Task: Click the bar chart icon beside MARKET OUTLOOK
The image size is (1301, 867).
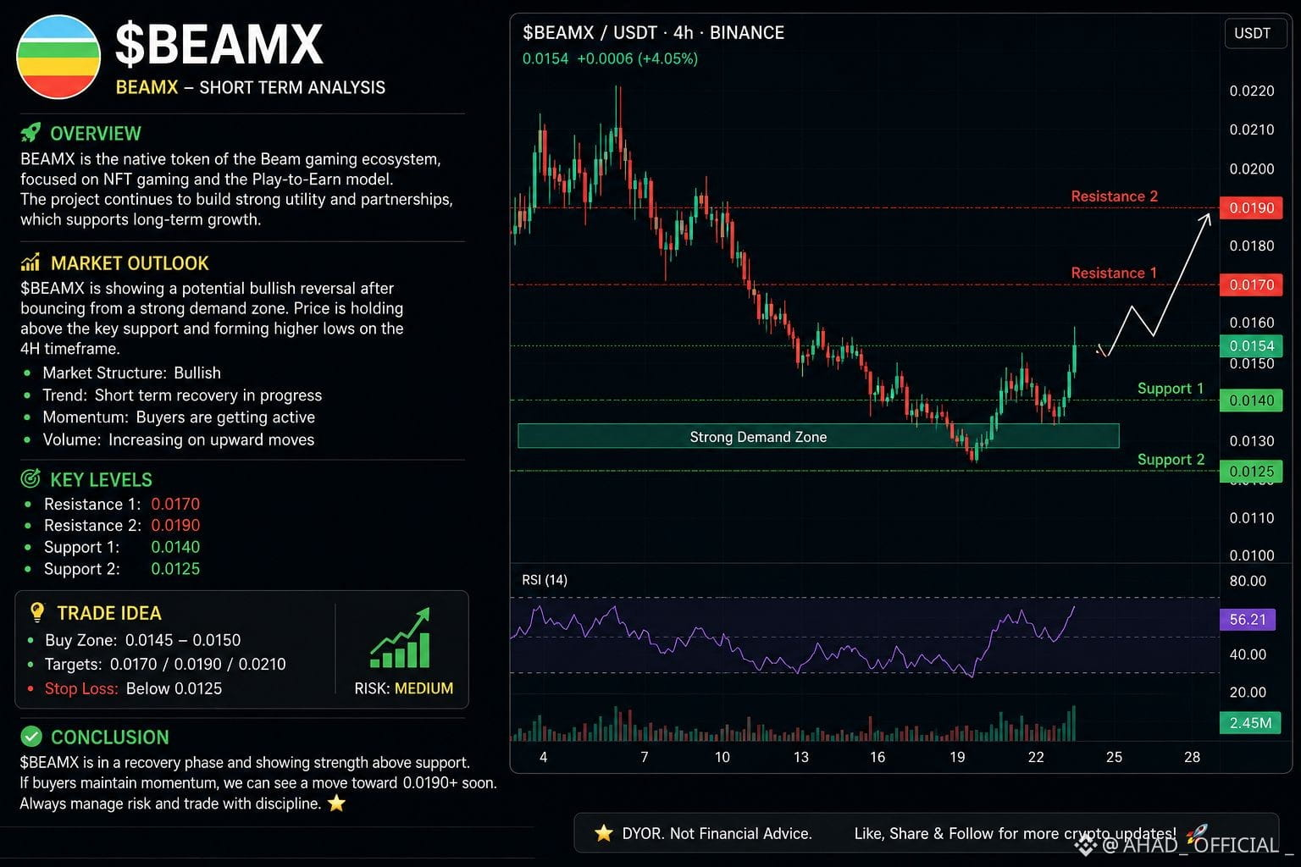Action: [30, 262]
